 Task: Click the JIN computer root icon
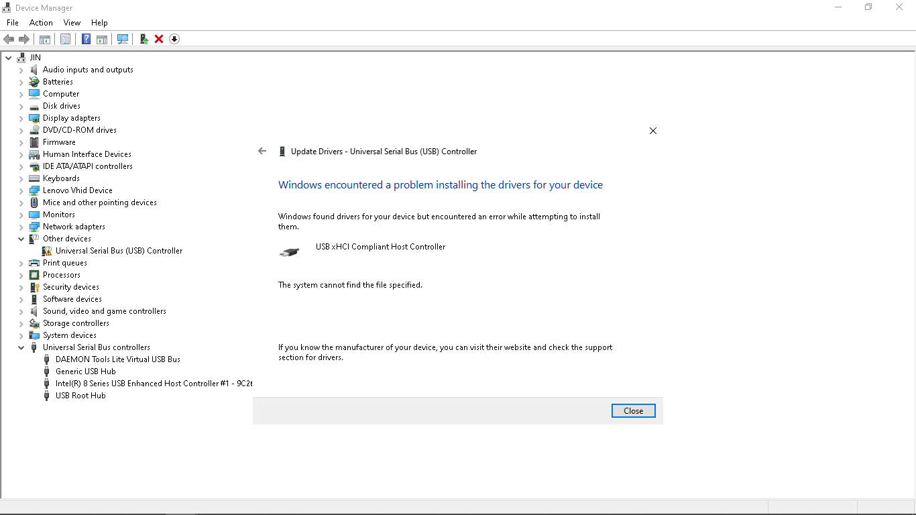pos(21,58)
